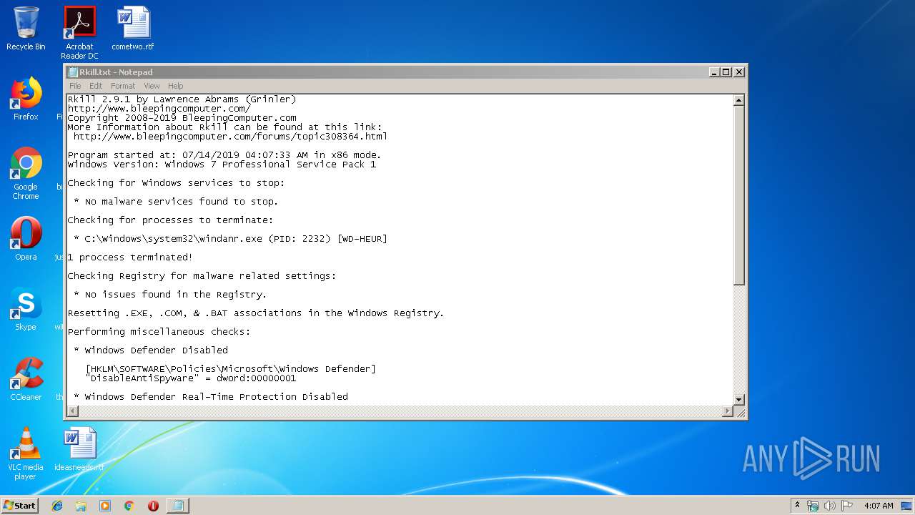The height and width of the screenshot is (515, 915).
Task: Show hidden system tray icons
Action: tap(797, 506)
